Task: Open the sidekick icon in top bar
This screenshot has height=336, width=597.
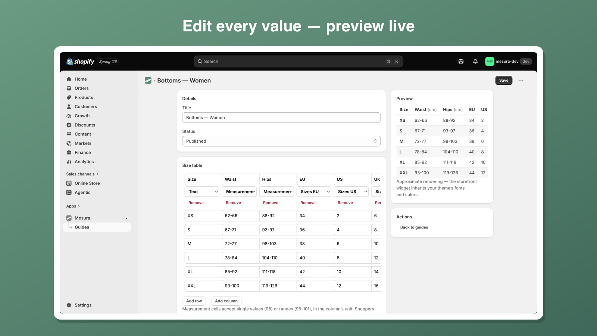Action: click(x=461, y=62)
